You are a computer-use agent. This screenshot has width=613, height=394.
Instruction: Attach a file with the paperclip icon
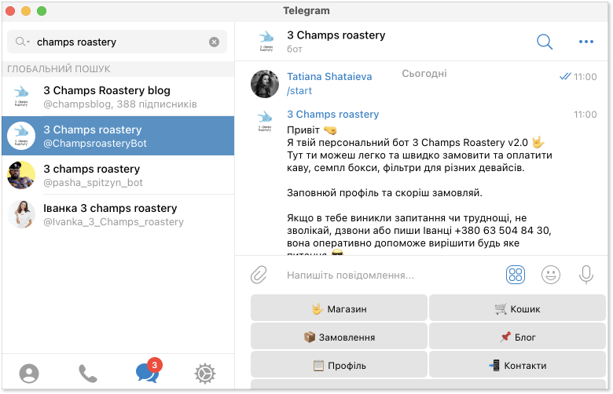tap(259, 275)
